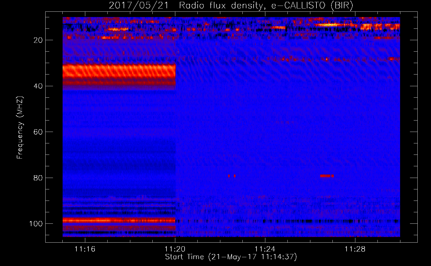Click the 60 frequency tick label
This screenshot has height=266, width=431.
point(38,132)
